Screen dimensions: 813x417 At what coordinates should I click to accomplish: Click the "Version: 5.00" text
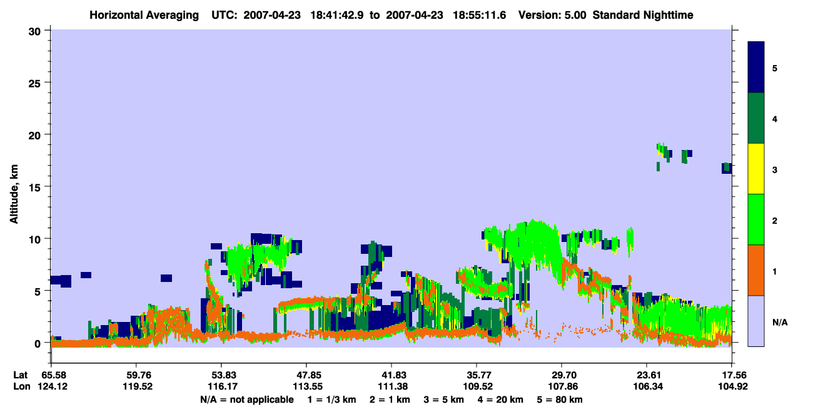coord(552,14)
